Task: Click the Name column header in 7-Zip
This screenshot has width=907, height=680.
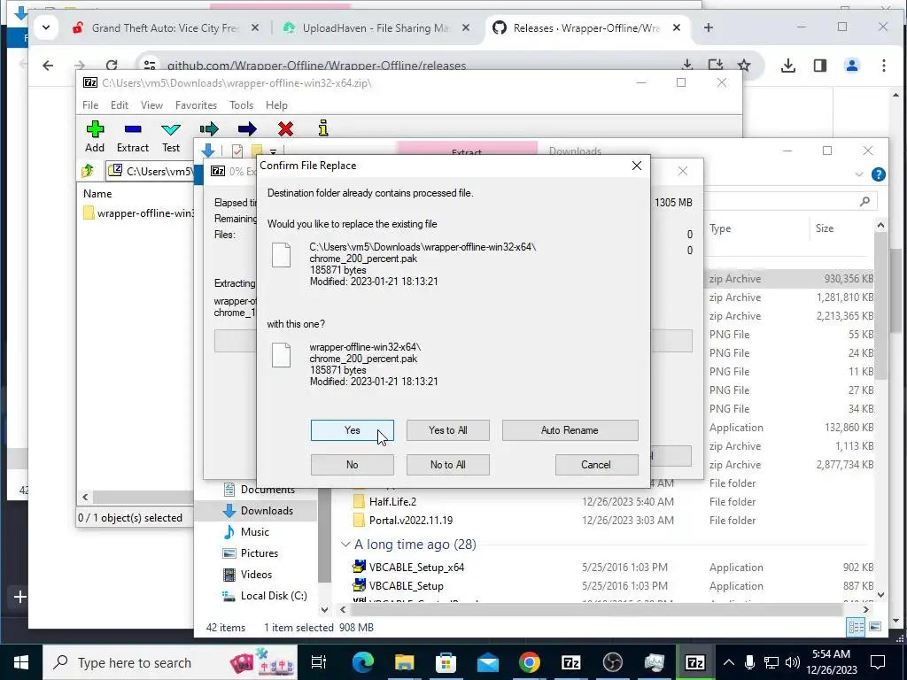Action: tap(97, 194)
